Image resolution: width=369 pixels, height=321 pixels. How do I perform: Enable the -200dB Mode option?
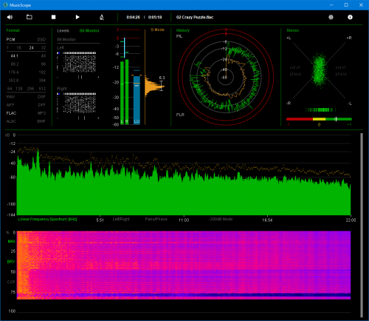[221, 219]
